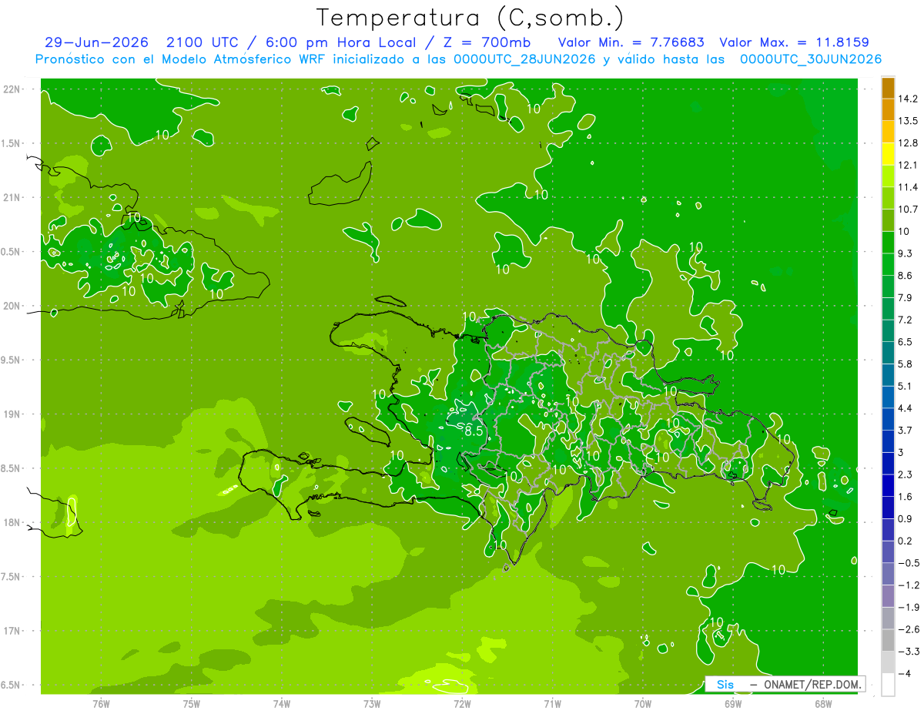Click the '17N' latitude axis label
Screen dimensions: 924x714
[x=12, y=631]
